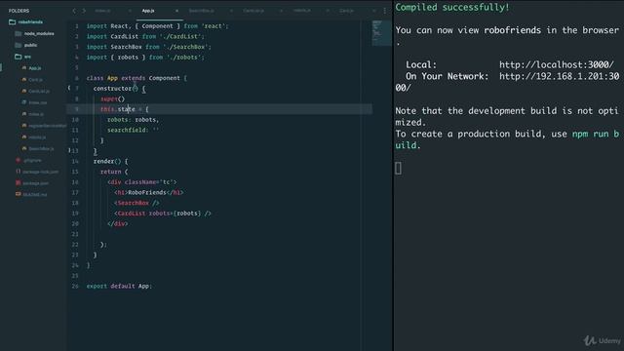Viewport: 624px width, 351px height.
Task: Open SearchBox.js from the sidebar file list
Action: [41, 149]
